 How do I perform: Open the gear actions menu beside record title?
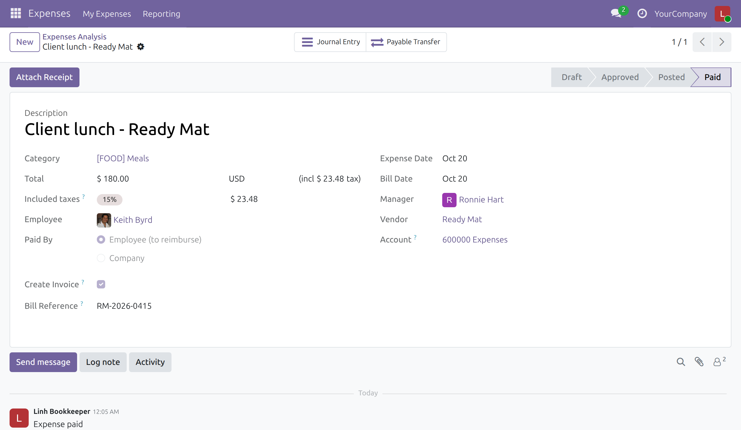140,47
